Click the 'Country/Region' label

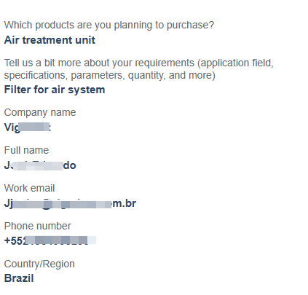[39, 264]
